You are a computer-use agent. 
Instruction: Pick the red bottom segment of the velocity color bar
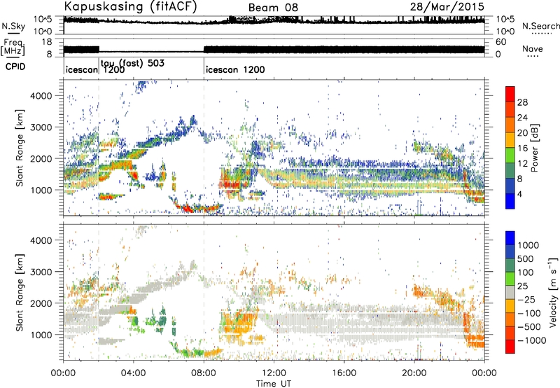pos(510,347)
